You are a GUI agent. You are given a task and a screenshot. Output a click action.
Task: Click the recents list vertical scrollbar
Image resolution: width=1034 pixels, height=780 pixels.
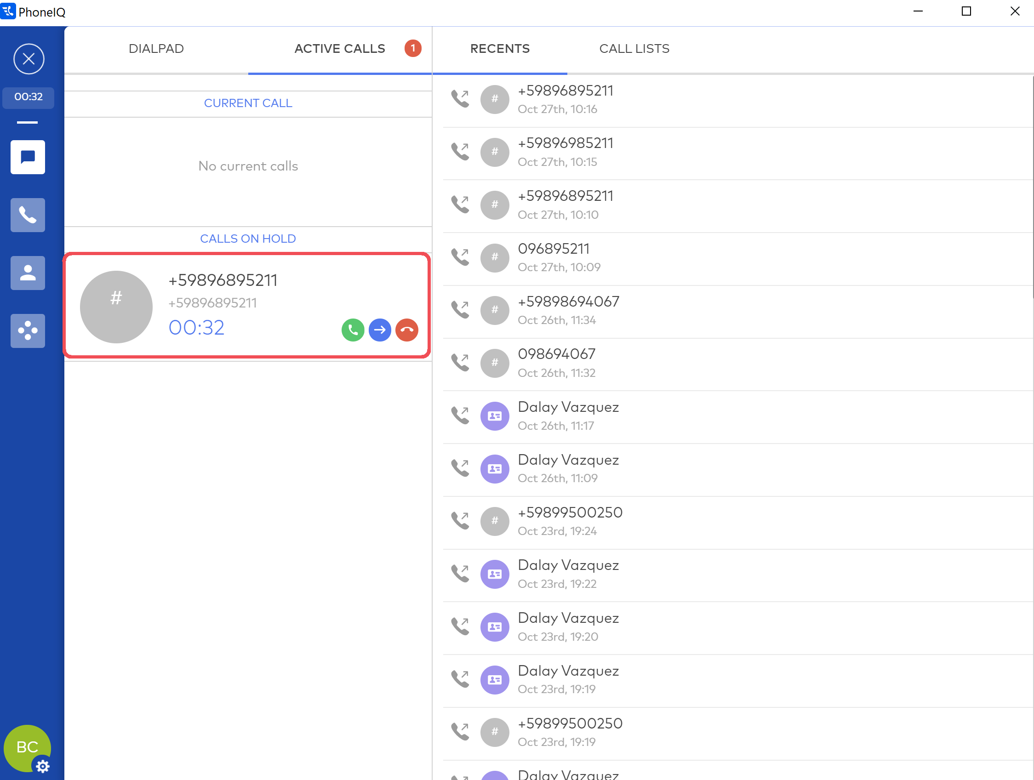pyautogui.click(x=1032, y=187)
